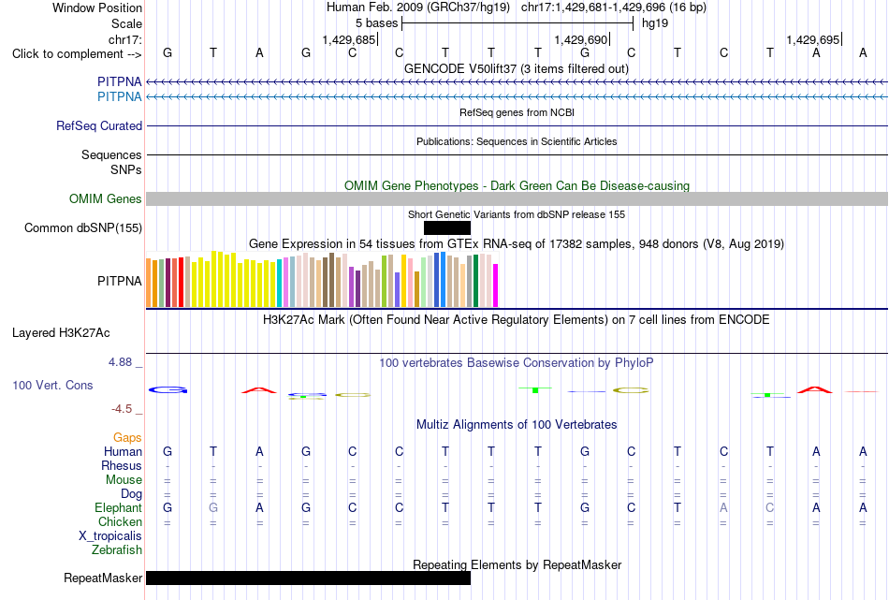The height and width of the screenshot is (600, 889).
Task: Click 'Human Feb. 2009 (GRCh37/hg19)' assembly text
Action: tap(418, 7)
